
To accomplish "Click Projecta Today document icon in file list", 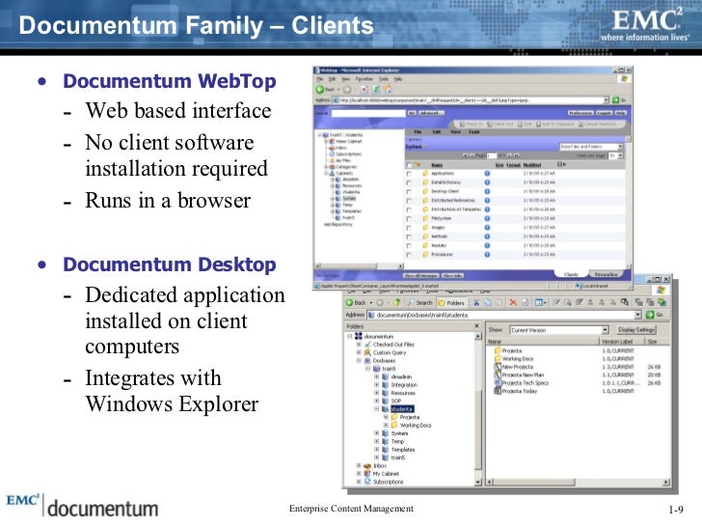I will tap(497, 391).
